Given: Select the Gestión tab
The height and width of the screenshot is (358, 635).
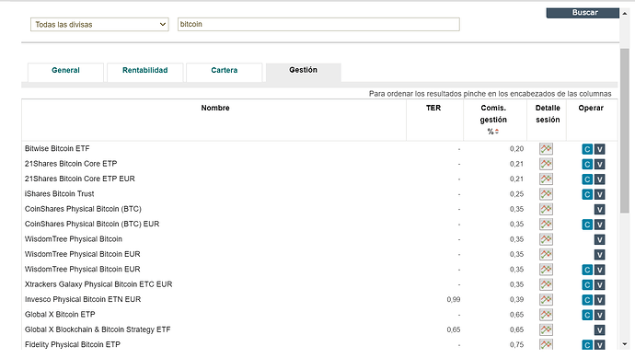Looking at the screenshot, I should [x=304, y=71].
